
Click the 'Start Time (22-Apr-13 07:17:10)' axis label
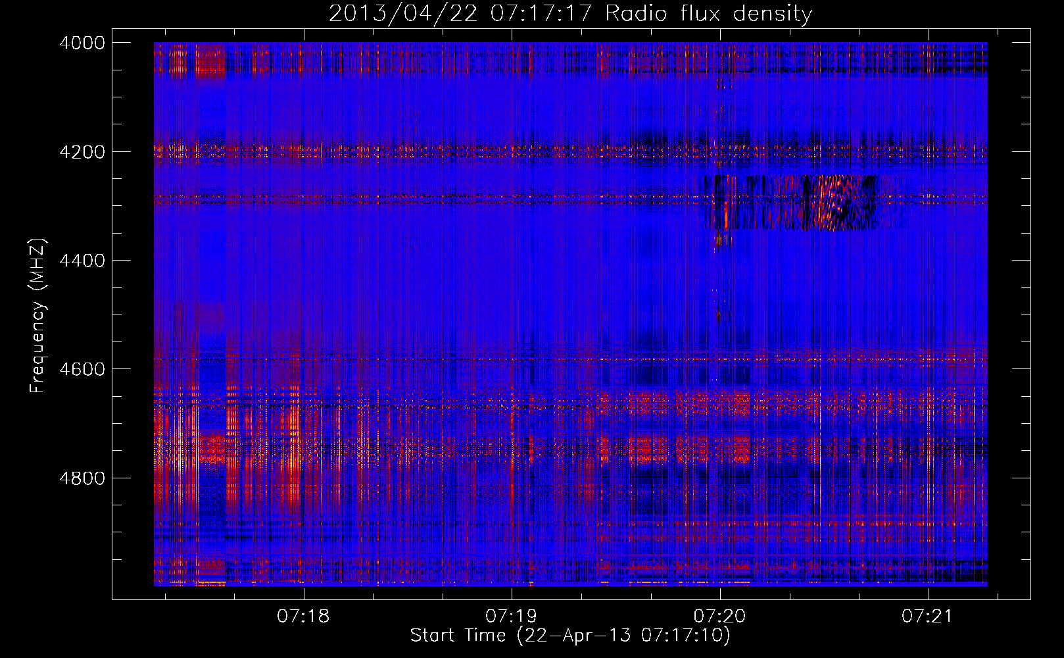pyautogui.click(x=570, y=636)
